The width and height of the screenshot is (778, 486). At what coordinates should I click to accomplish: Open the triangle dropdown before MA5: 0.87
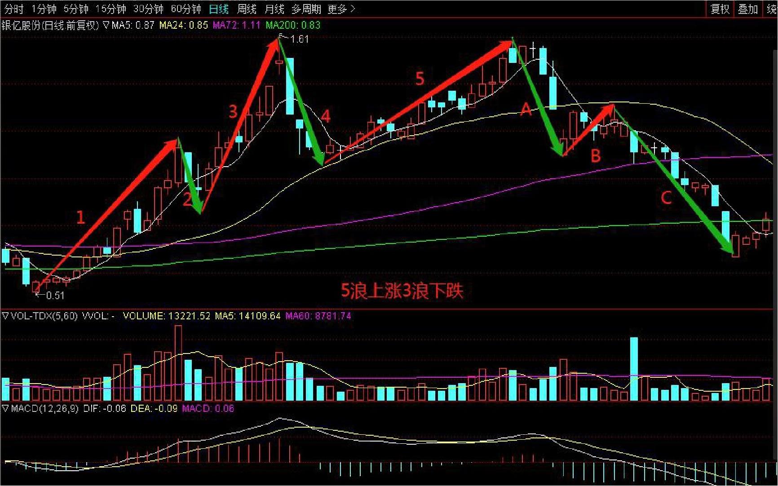tap(106, 25)
